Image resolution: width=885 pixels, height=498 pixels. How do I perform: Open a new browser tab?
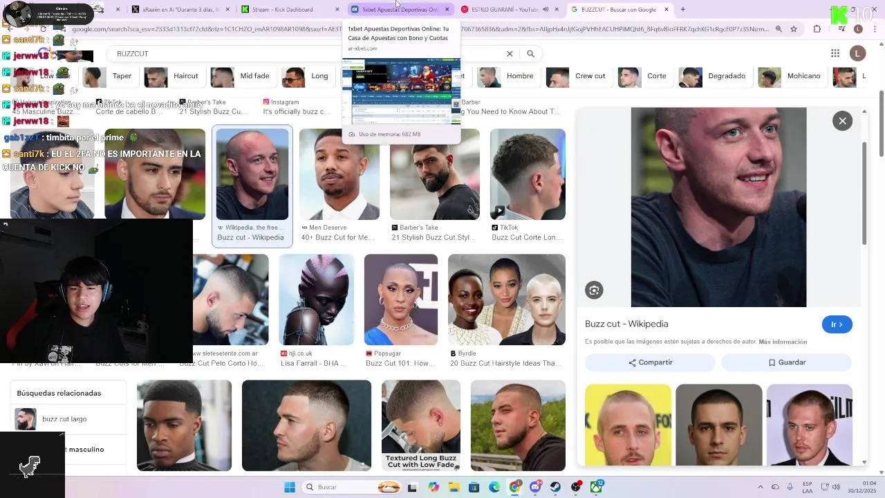click(x=682, y=10)
